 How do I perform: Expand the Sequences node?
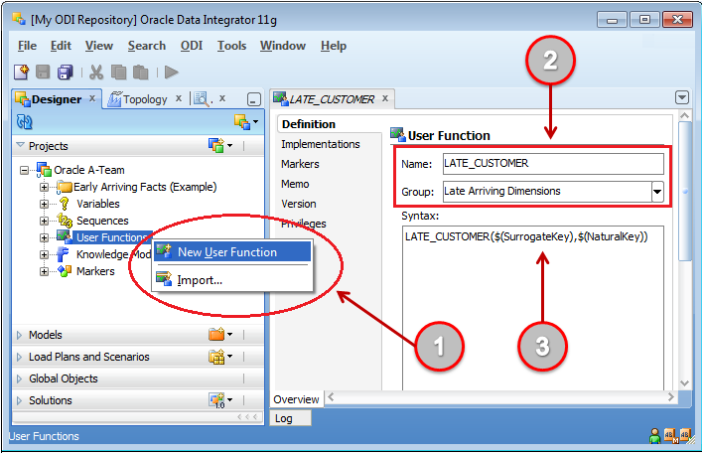(44, 221)
